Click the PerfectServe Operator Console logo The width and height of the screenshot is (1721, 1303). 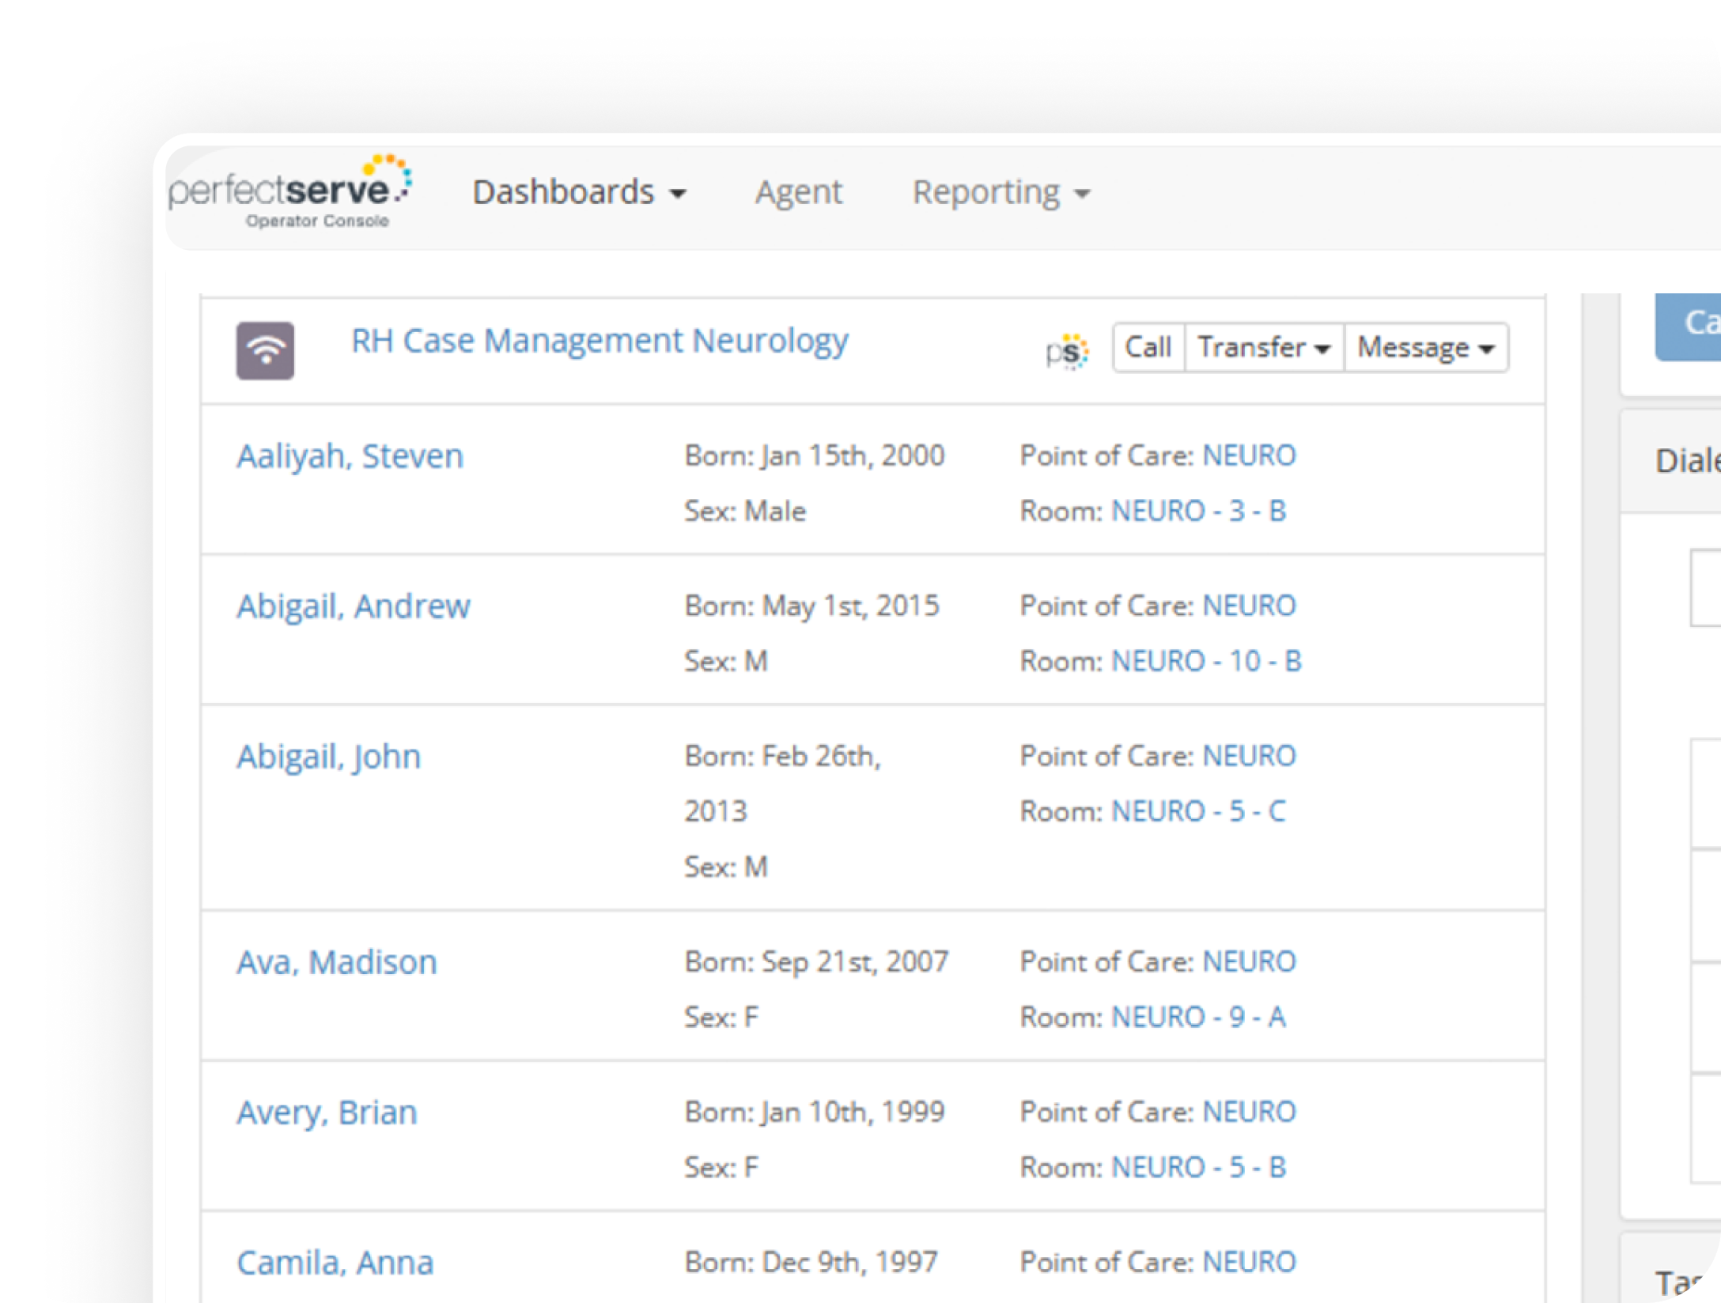click(x=289, y=192)
